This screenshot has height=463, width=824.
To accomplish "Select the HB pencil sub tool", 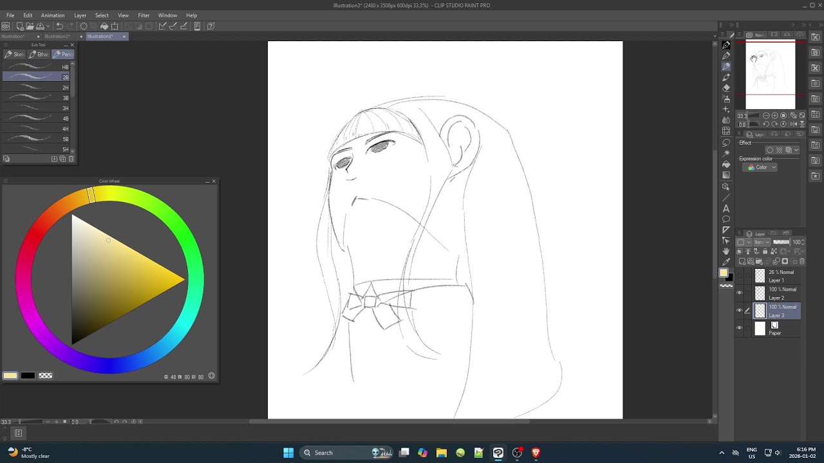I will pos(36,67).
